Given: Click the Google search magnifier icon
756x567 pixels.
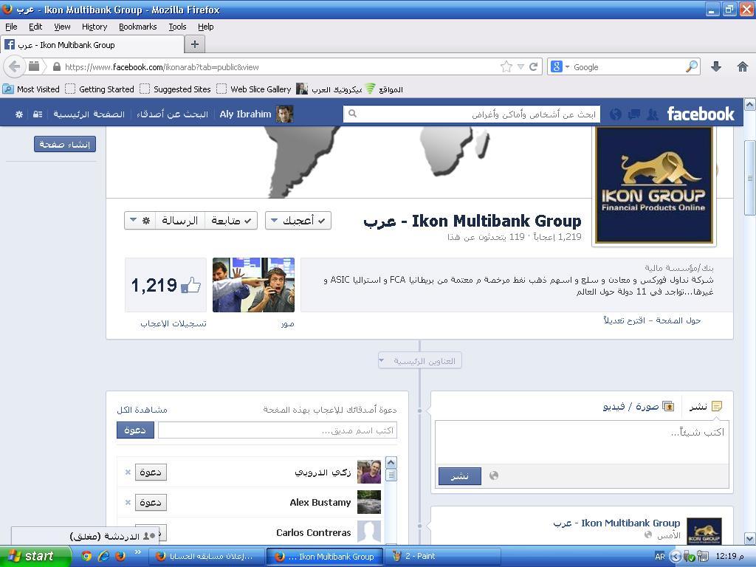Looking at the screenshot, I should pos(691,66).
